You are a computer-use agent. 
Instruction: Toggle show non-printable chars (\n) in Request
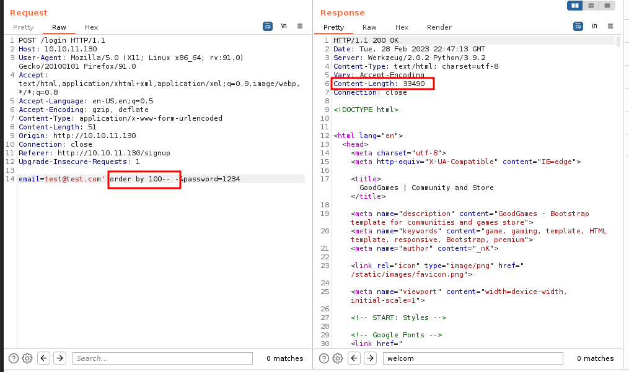(284, 26)
